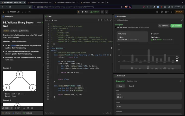
Task: Open a new browser tab
Action: point(108,2)
